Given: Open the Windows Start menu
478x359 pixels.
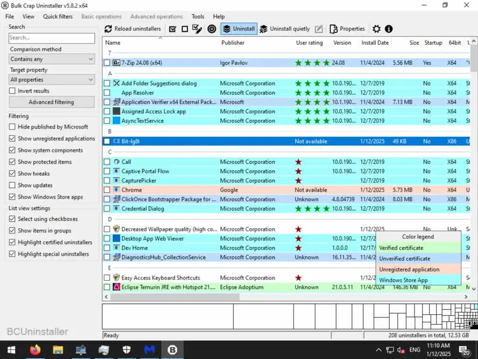Looking at the screenshot, I should coord(11,350).
